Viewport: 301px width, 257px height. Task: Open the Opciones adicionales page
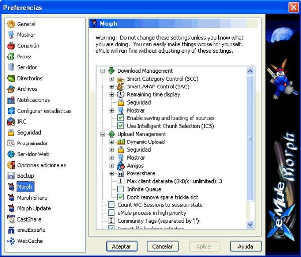pos(42,165)
